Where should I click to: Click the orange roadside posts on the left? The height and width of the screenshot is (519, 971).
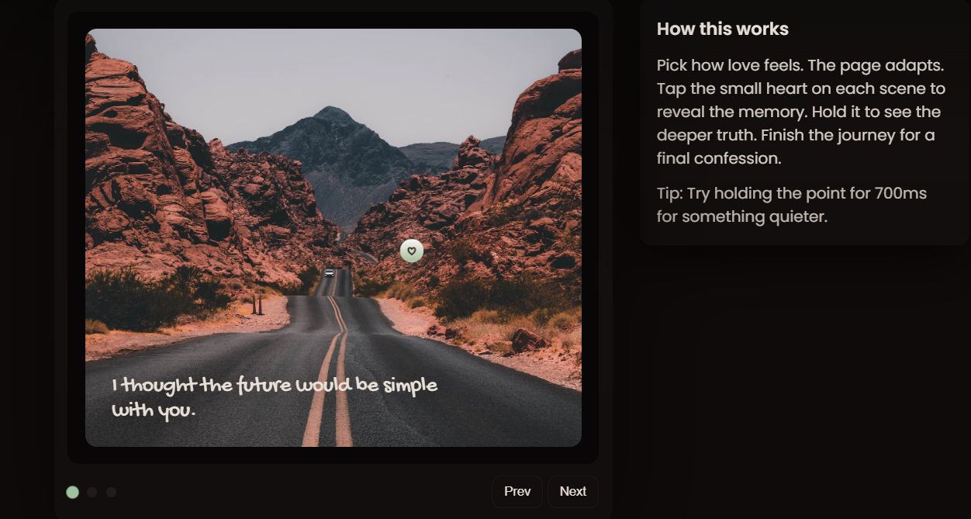257,304
